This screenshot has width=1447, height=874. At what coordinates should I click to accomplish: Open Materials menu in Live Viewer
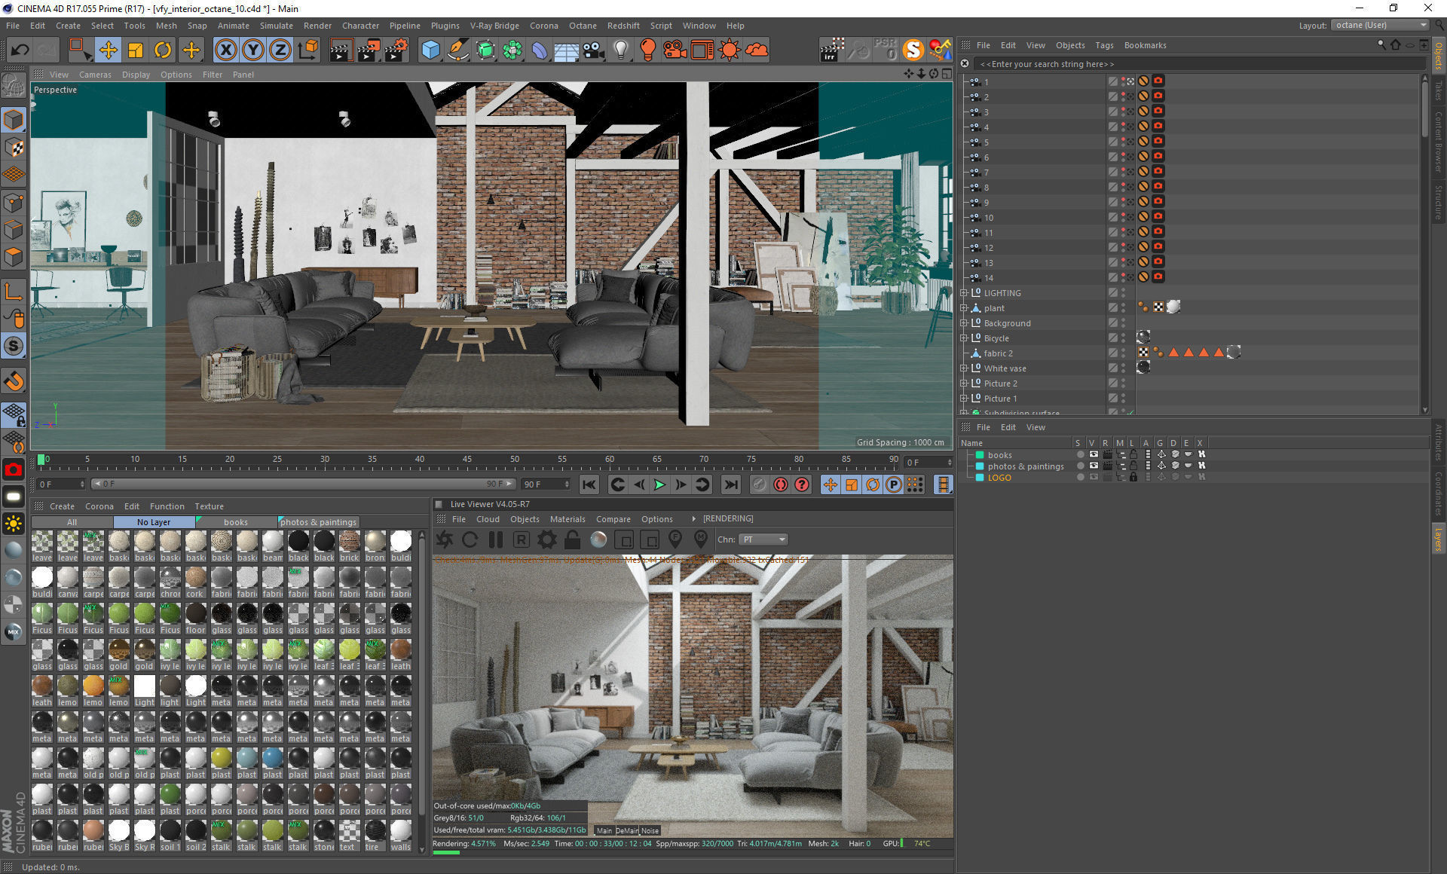tap(567, 519)
